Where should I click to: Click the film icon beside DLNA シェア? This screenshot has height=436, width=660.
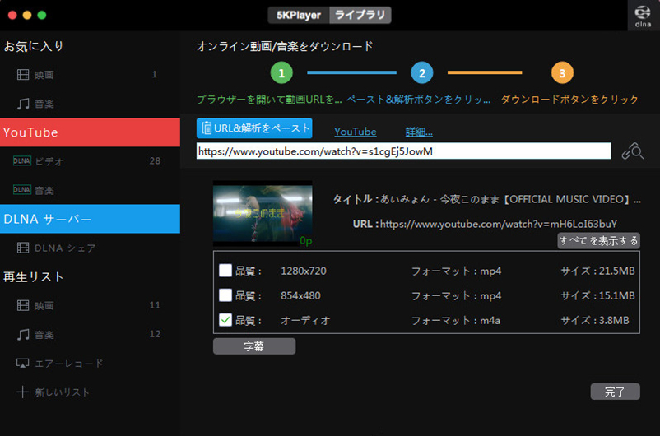pos(23,248)
